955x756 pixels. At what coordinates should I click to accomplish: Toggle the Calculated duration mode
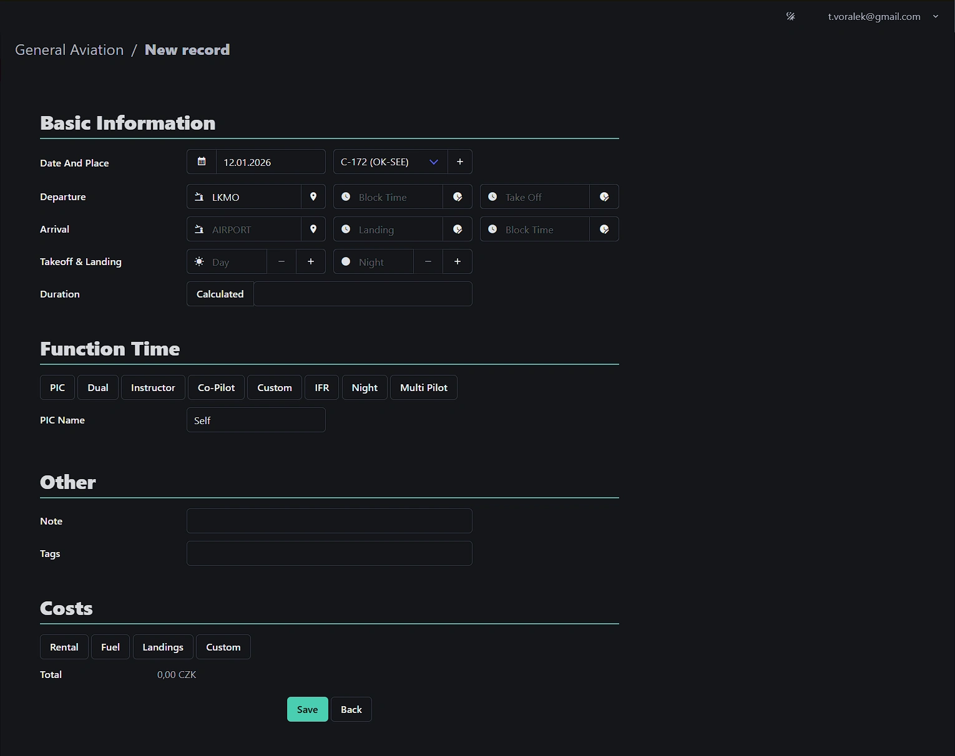pos(220,294)
